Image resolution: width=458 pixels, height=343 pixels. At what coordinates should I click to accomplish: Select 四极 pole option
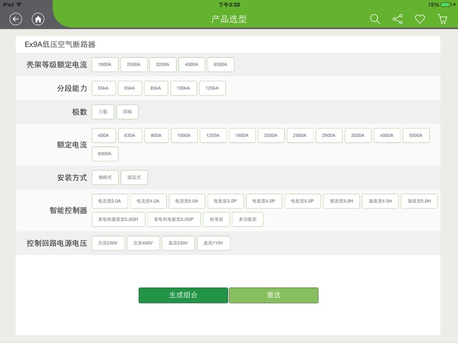(x=128, y=111)
